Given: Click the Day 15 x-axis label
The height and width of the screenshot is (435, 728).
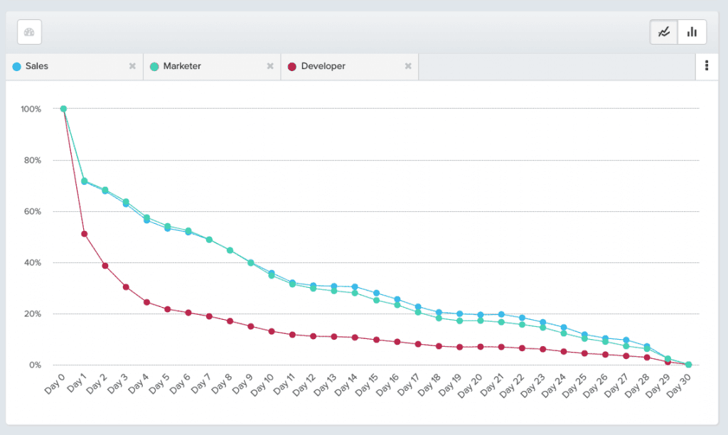Looking at the screenshot, I should coord(370,385).
